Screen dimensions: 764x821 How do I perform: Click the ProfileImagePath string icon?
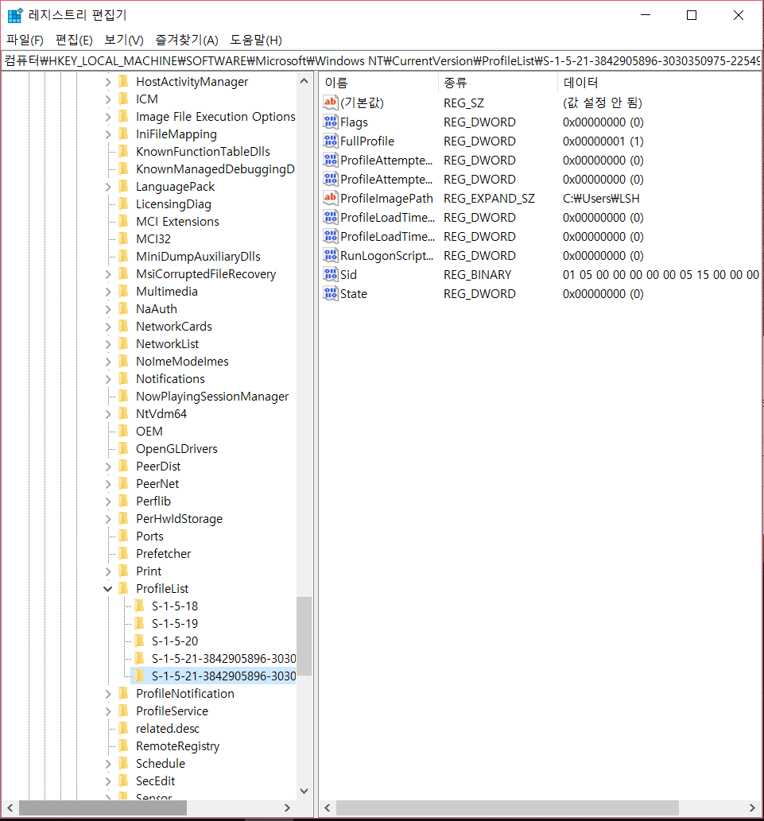(331, 199)
